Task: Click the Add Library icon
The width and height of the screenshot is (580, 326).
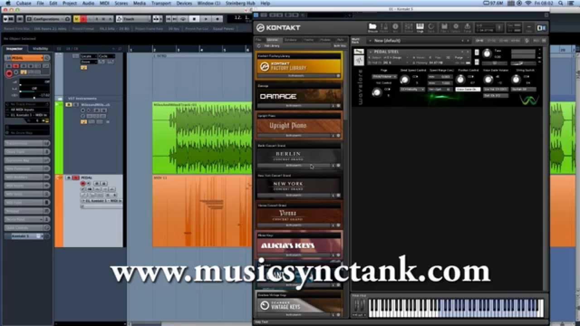Action: pos(258,46)
